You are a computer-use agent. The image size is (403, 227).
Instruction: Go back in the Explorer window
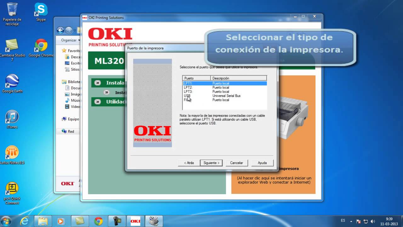(x=60, y=30)
